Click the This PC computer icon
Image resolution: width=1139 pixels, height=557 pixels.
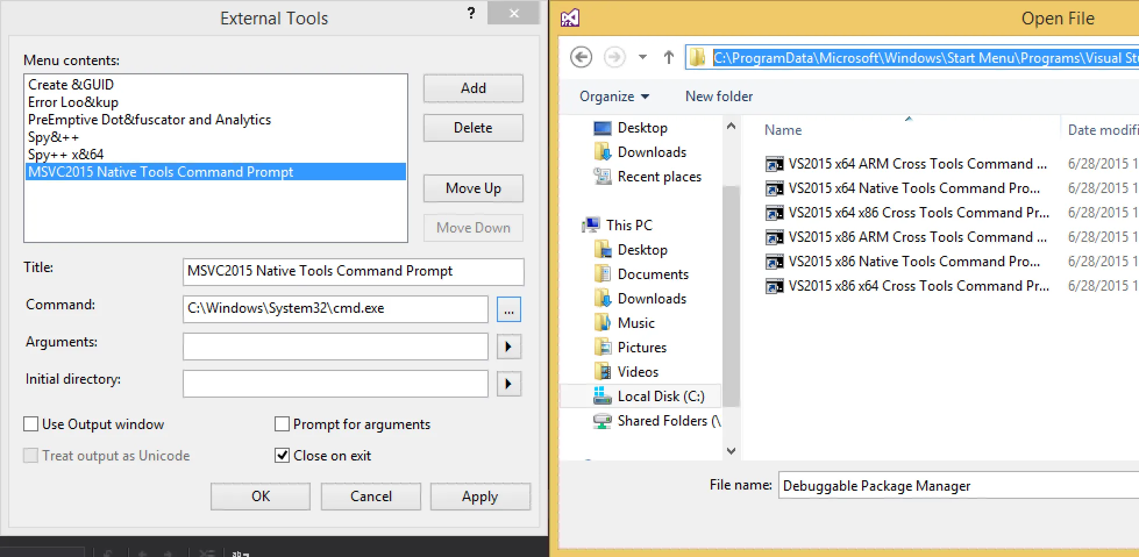click(x=591, y=225)
